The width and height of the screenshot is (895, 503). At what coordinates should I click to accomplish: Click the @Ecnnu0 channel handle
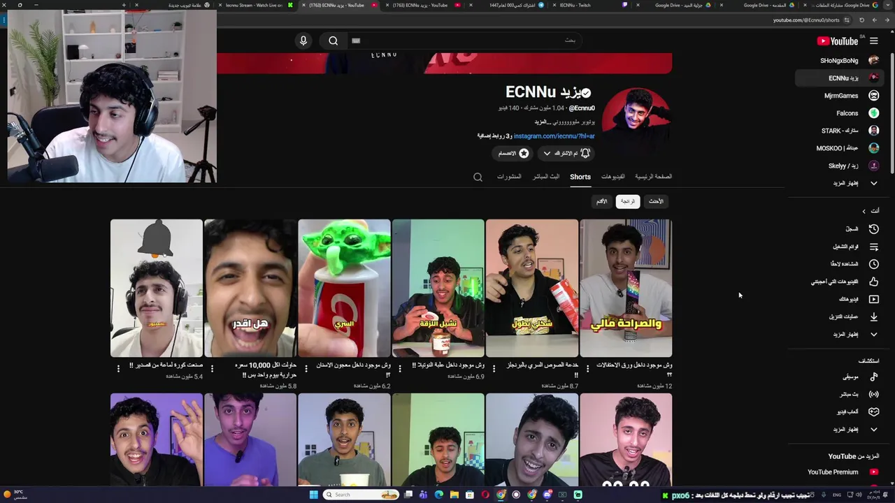click(582, 108)
